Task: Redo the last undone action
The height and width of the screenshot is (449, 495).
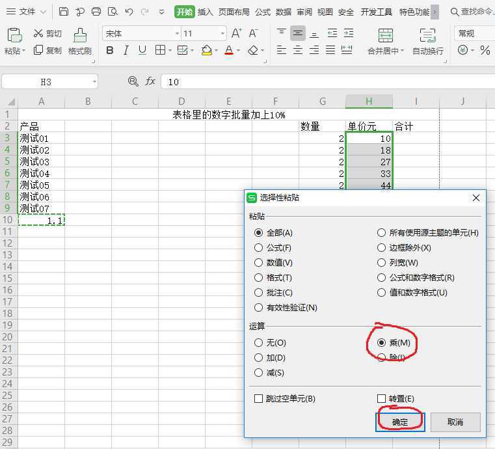Action: (x=145, y=12)
